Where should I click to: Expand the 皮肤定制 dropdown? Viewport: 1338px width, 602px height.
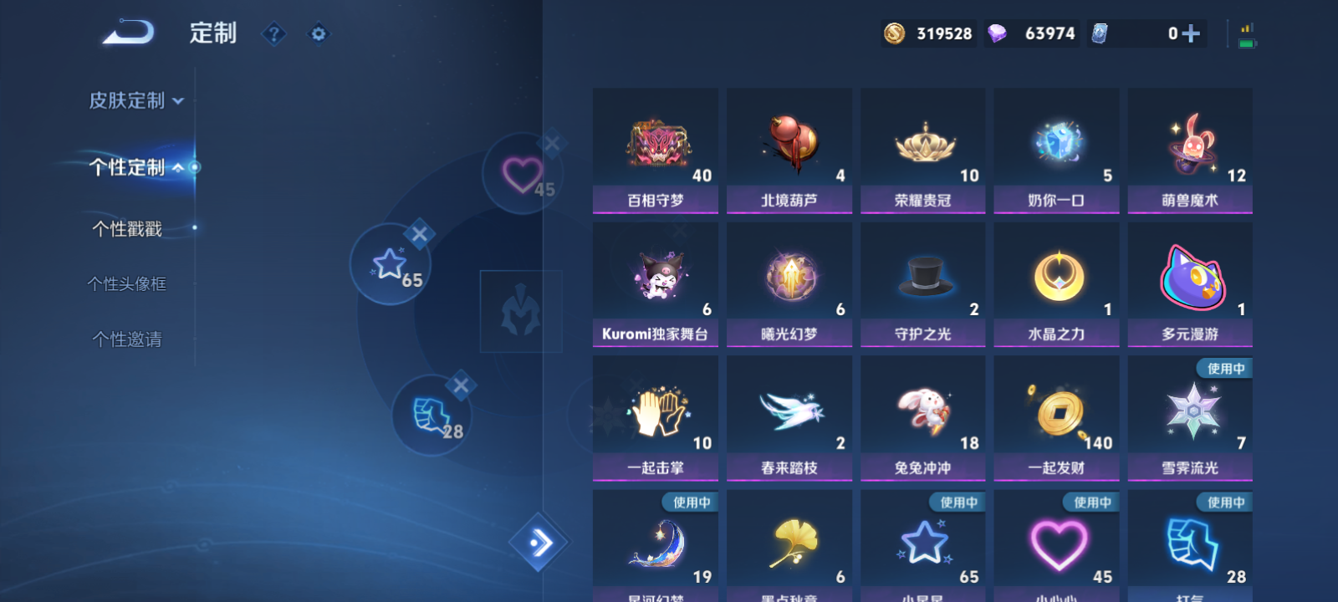pyautogui.click(x=136, y=100)
